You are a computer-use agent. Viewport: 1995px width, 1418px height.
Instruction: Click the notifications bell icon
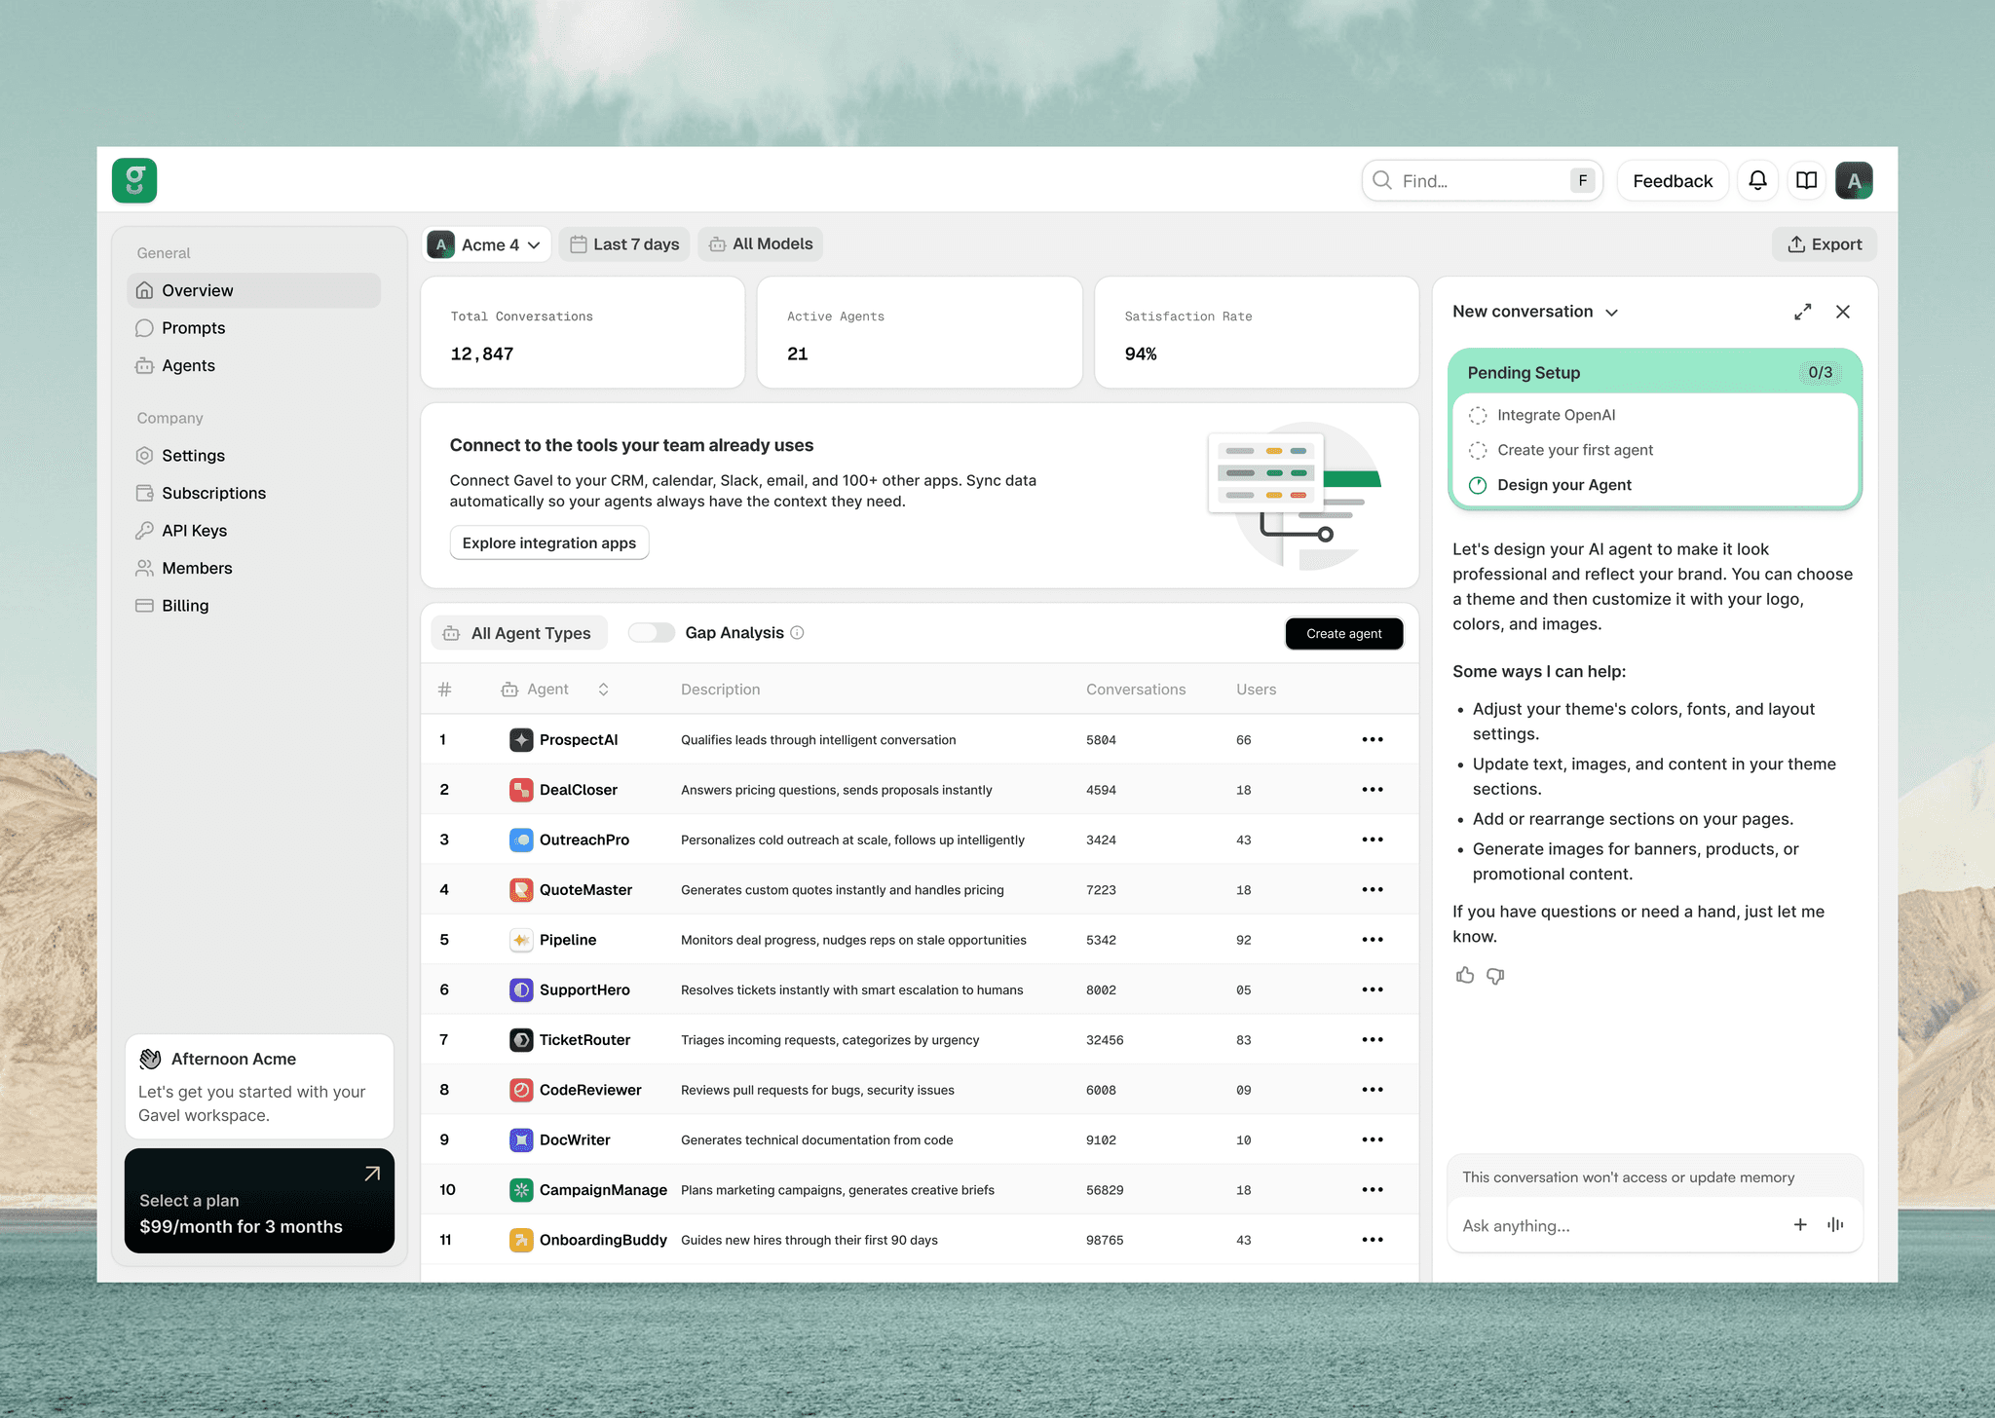pyautogui.click(x=1757, y=181)
